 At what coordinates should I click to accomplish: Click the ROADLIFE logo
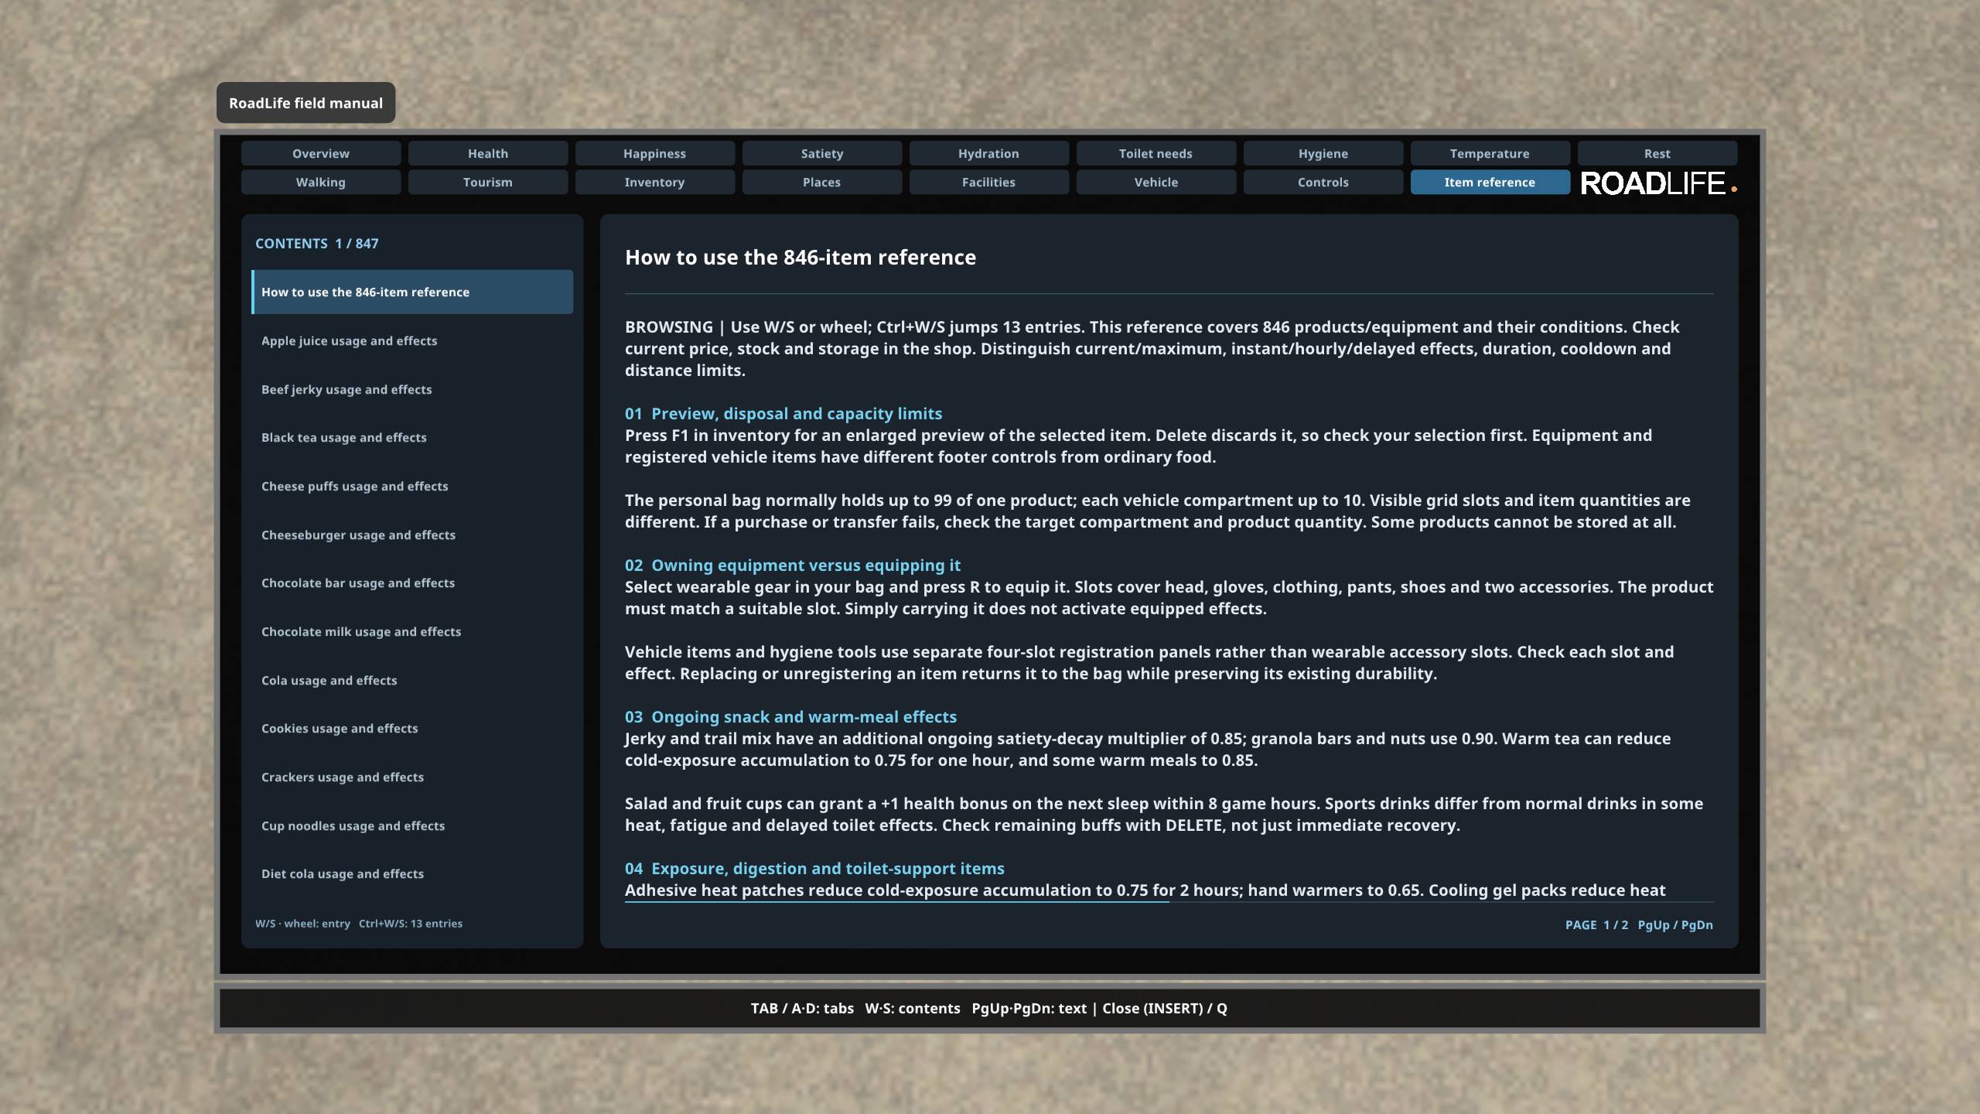pyautogui.click(x=1658, y=183)
